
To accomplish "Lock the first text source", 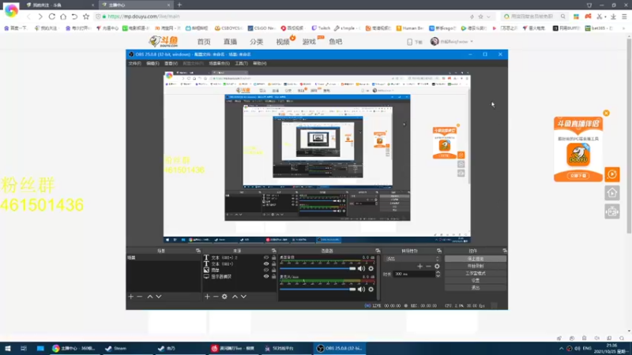I will click(x=273, y=258).
